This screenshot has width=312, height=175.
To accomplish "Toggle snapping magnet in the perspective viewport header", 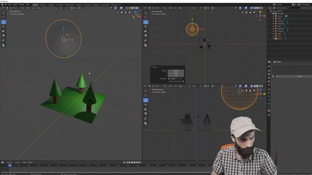I will (x=72, y=8).
